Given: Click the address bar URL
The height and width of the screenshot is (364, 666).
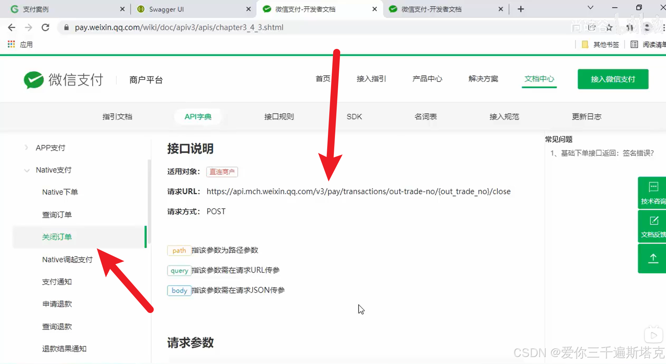Looking at the screenshot, I should [179, 27].
